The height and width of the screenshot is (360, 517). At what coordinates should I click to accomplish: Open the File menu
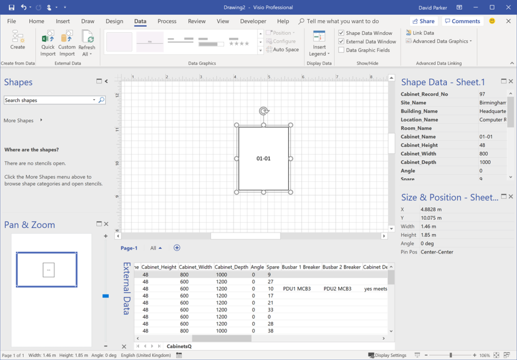(x=12, y=21)
